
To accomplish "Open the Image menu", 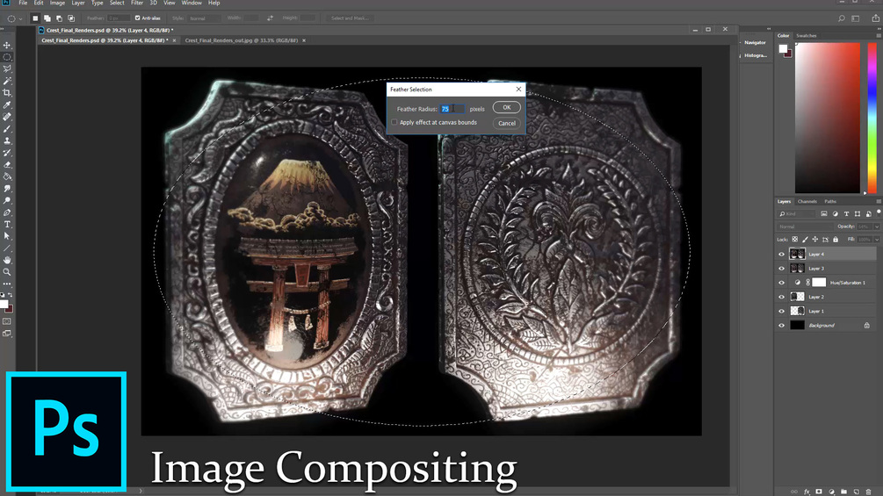I will click(57, 3).
